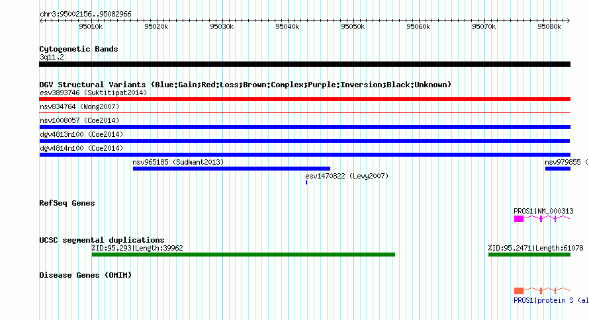This screenshot has width=589, height=320.
Task: Click the 95040k ruler tick label
Action: [x=287, y=26]
